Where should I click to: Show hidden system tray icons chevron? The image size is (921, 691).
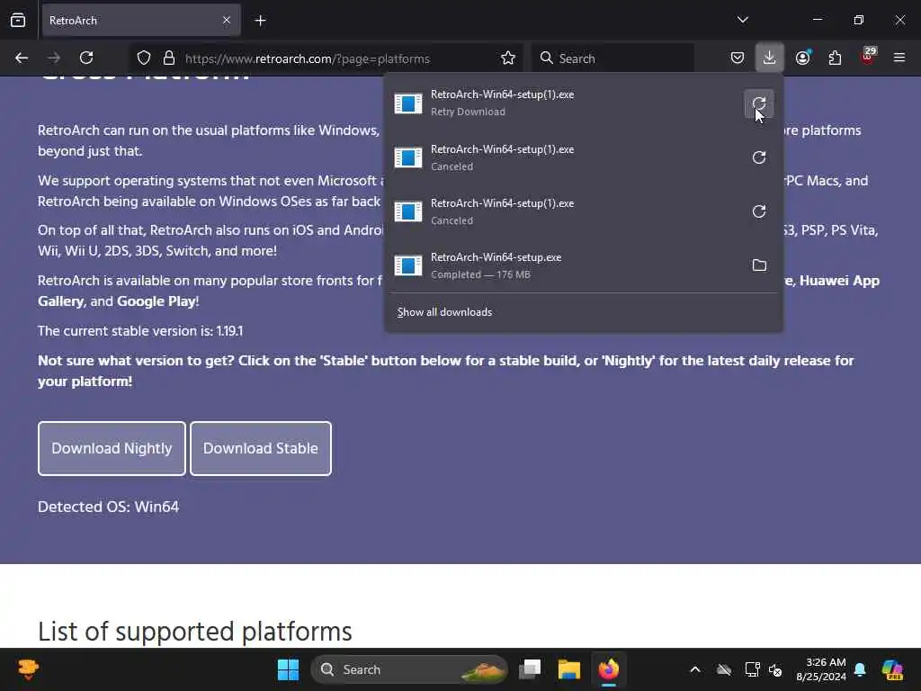click(x=695, y=669)
